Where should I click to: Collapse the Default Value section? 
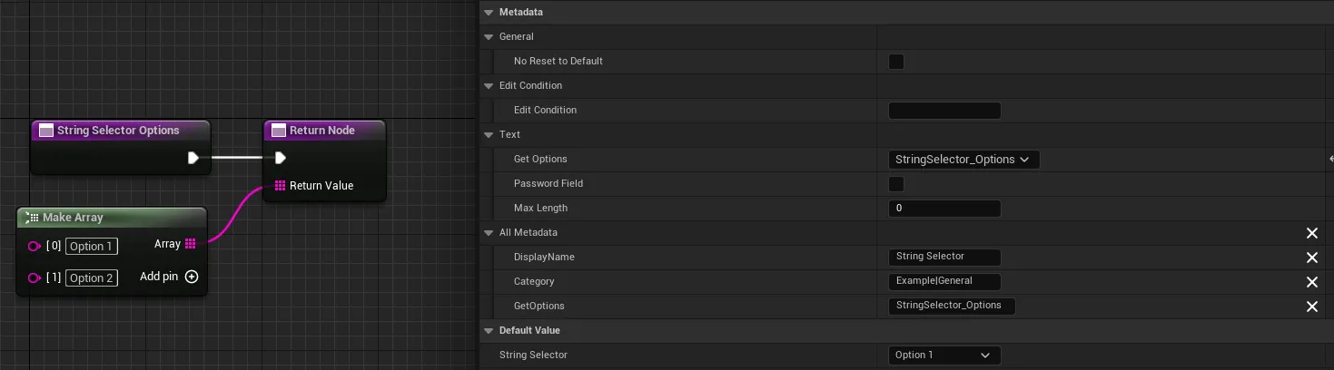(x=489, y=331)
